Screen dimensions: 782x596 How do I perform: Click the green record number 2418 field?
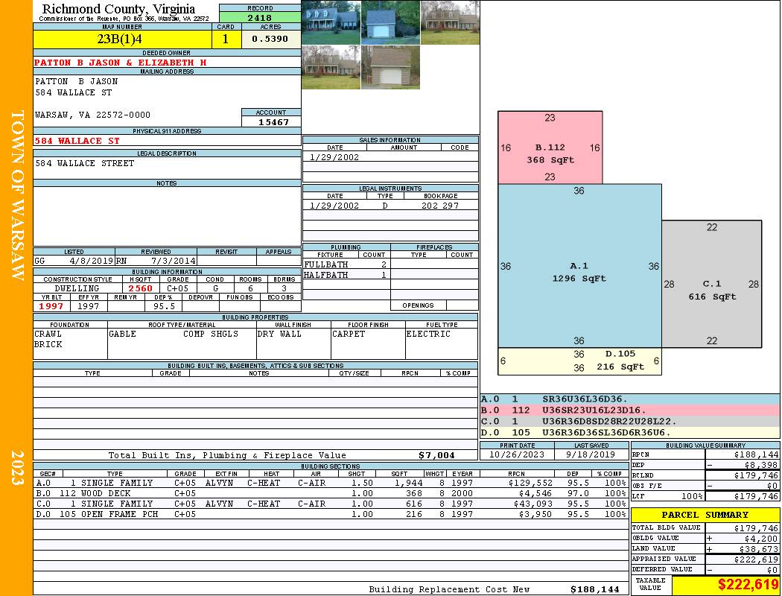(x=260, y=17)
